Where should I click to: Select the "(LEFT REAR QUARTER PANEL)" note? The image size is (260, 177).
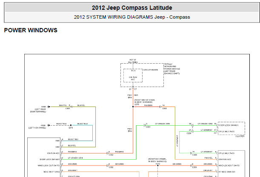[x=38, y=110]
